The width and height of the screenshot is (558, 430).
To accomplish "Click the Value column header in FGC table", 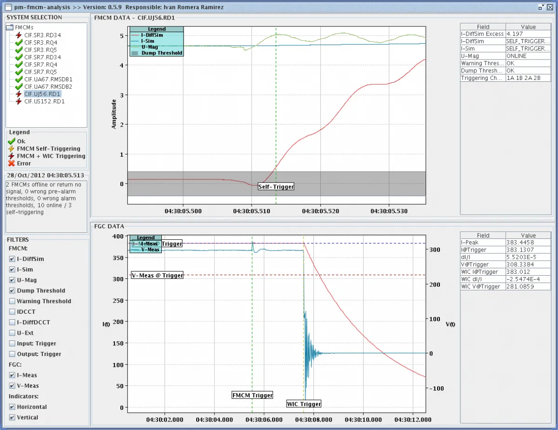I will 528,236.
